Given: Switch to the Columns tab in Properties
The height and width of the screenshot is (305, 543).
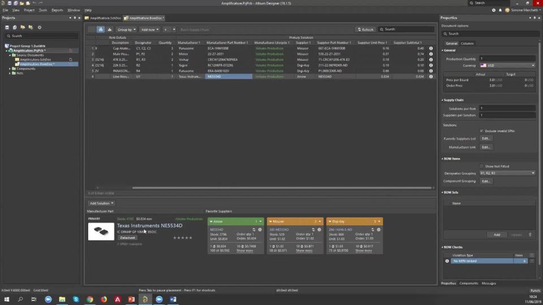Looking at the screenshot, I should (467, 43).
